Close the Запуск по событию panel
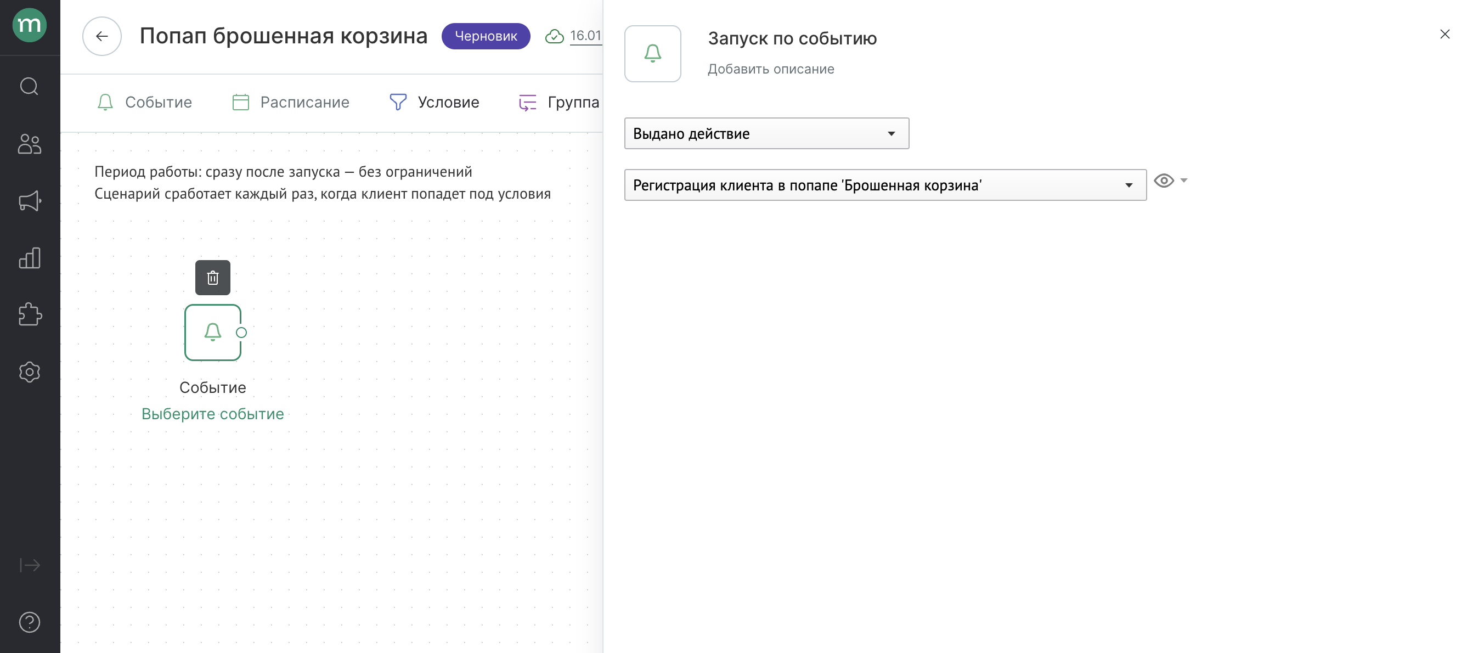The width and height of the screenshot is (1478, 653). pyautogui.click(x=1444, y=35)
